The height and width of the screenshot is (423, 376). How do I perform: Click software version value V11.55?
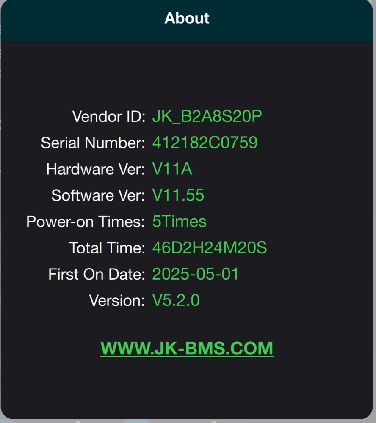coord(178,195)
